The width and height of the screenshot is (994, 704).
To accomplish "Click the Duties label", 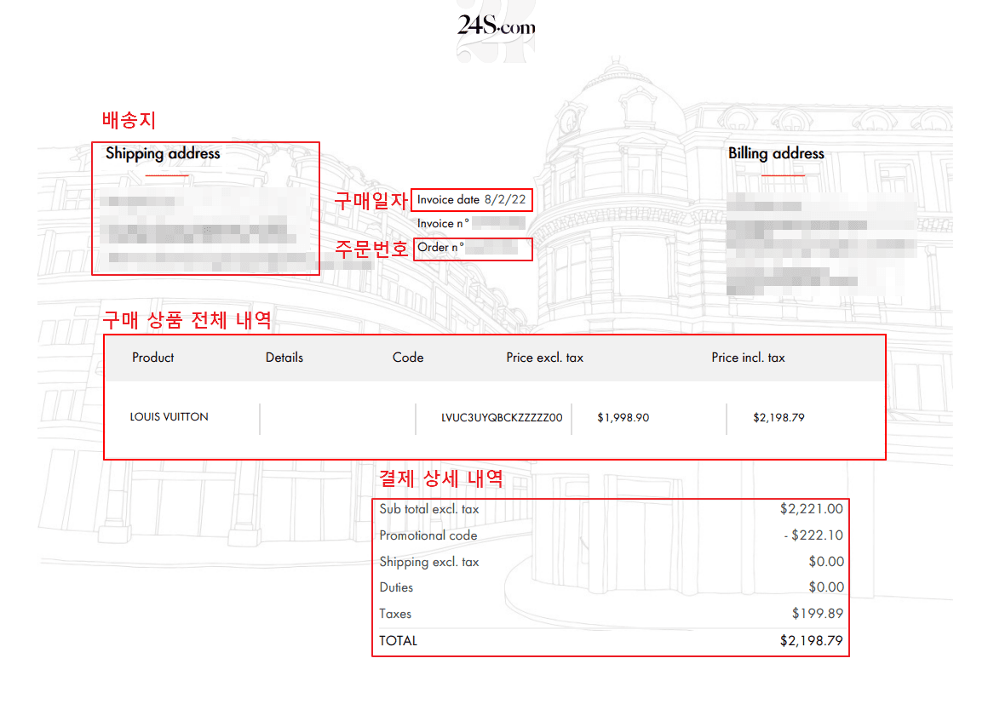I will (x=396, y=587).
